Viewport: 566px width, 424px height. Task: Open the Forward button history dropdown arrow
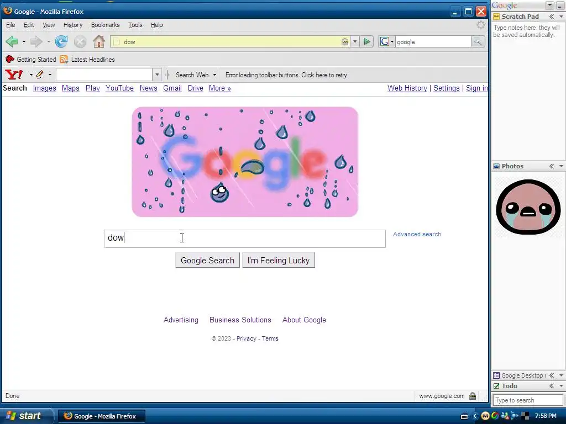49,42
